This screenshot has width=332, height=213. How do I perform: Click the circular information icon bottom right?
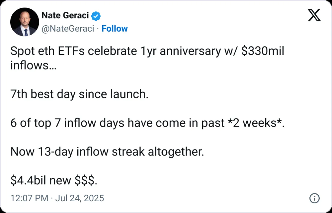(x=314, y=198)
